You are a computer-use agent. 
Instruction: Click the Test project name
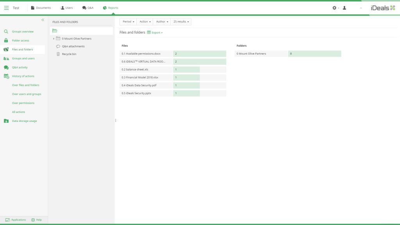click(16, 8)
